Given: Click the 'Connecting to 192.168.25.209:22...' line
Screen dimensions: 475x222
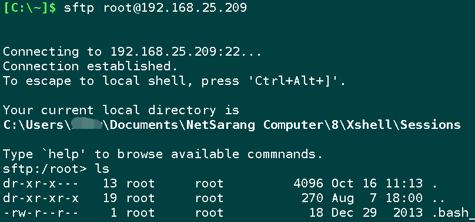Looking at the screenshot, I should coord(132,52).
